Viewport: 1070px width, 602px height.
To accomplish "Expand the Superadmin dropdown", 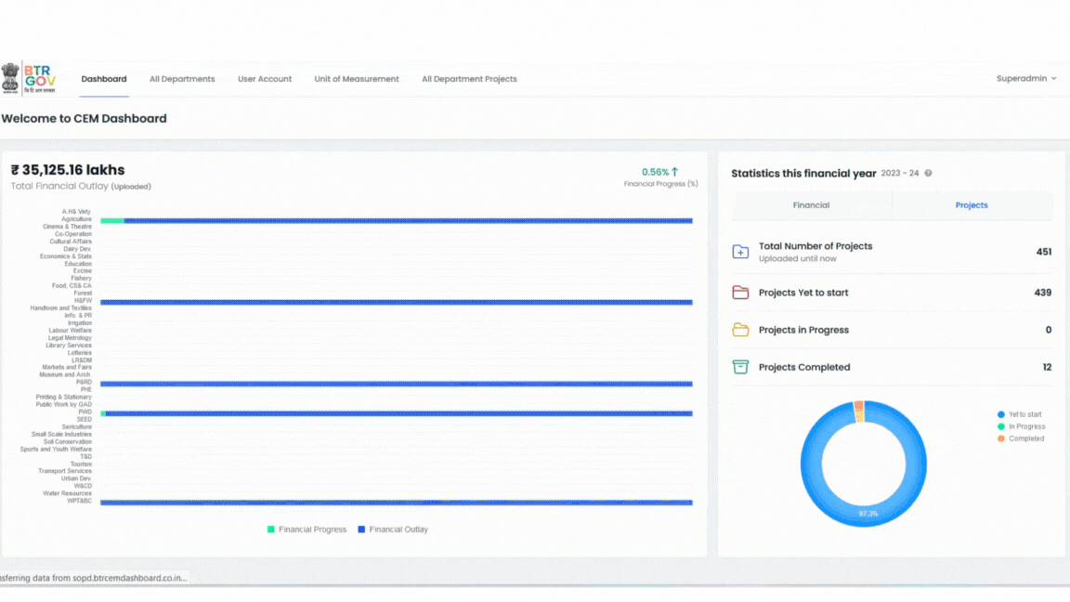I will [x=1025, y=78].
